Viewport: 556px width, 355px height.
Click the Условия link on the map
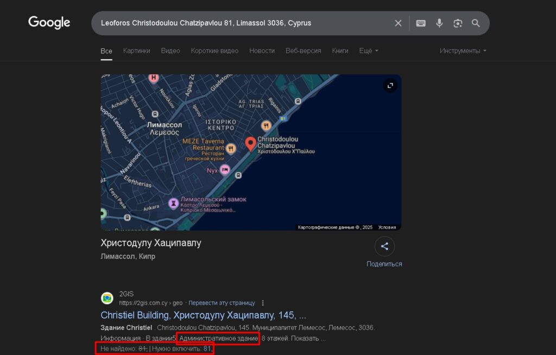(387, 227)
